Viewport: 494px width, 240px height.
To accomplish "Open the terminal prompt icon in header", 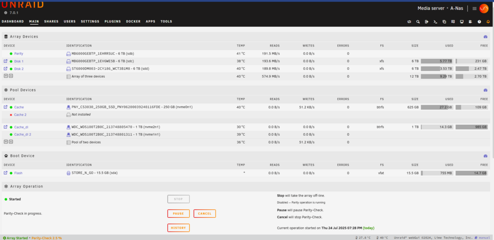I will pos(435,22).
